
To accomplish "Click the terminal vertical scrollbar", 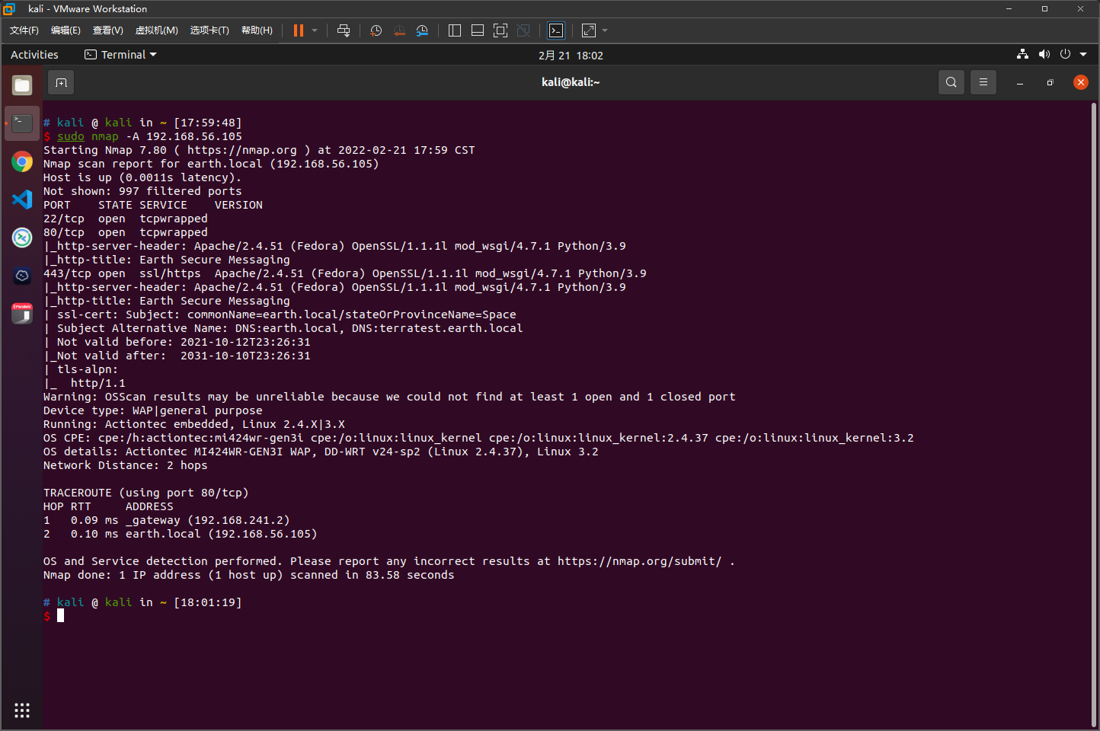I will (1094, 415).
